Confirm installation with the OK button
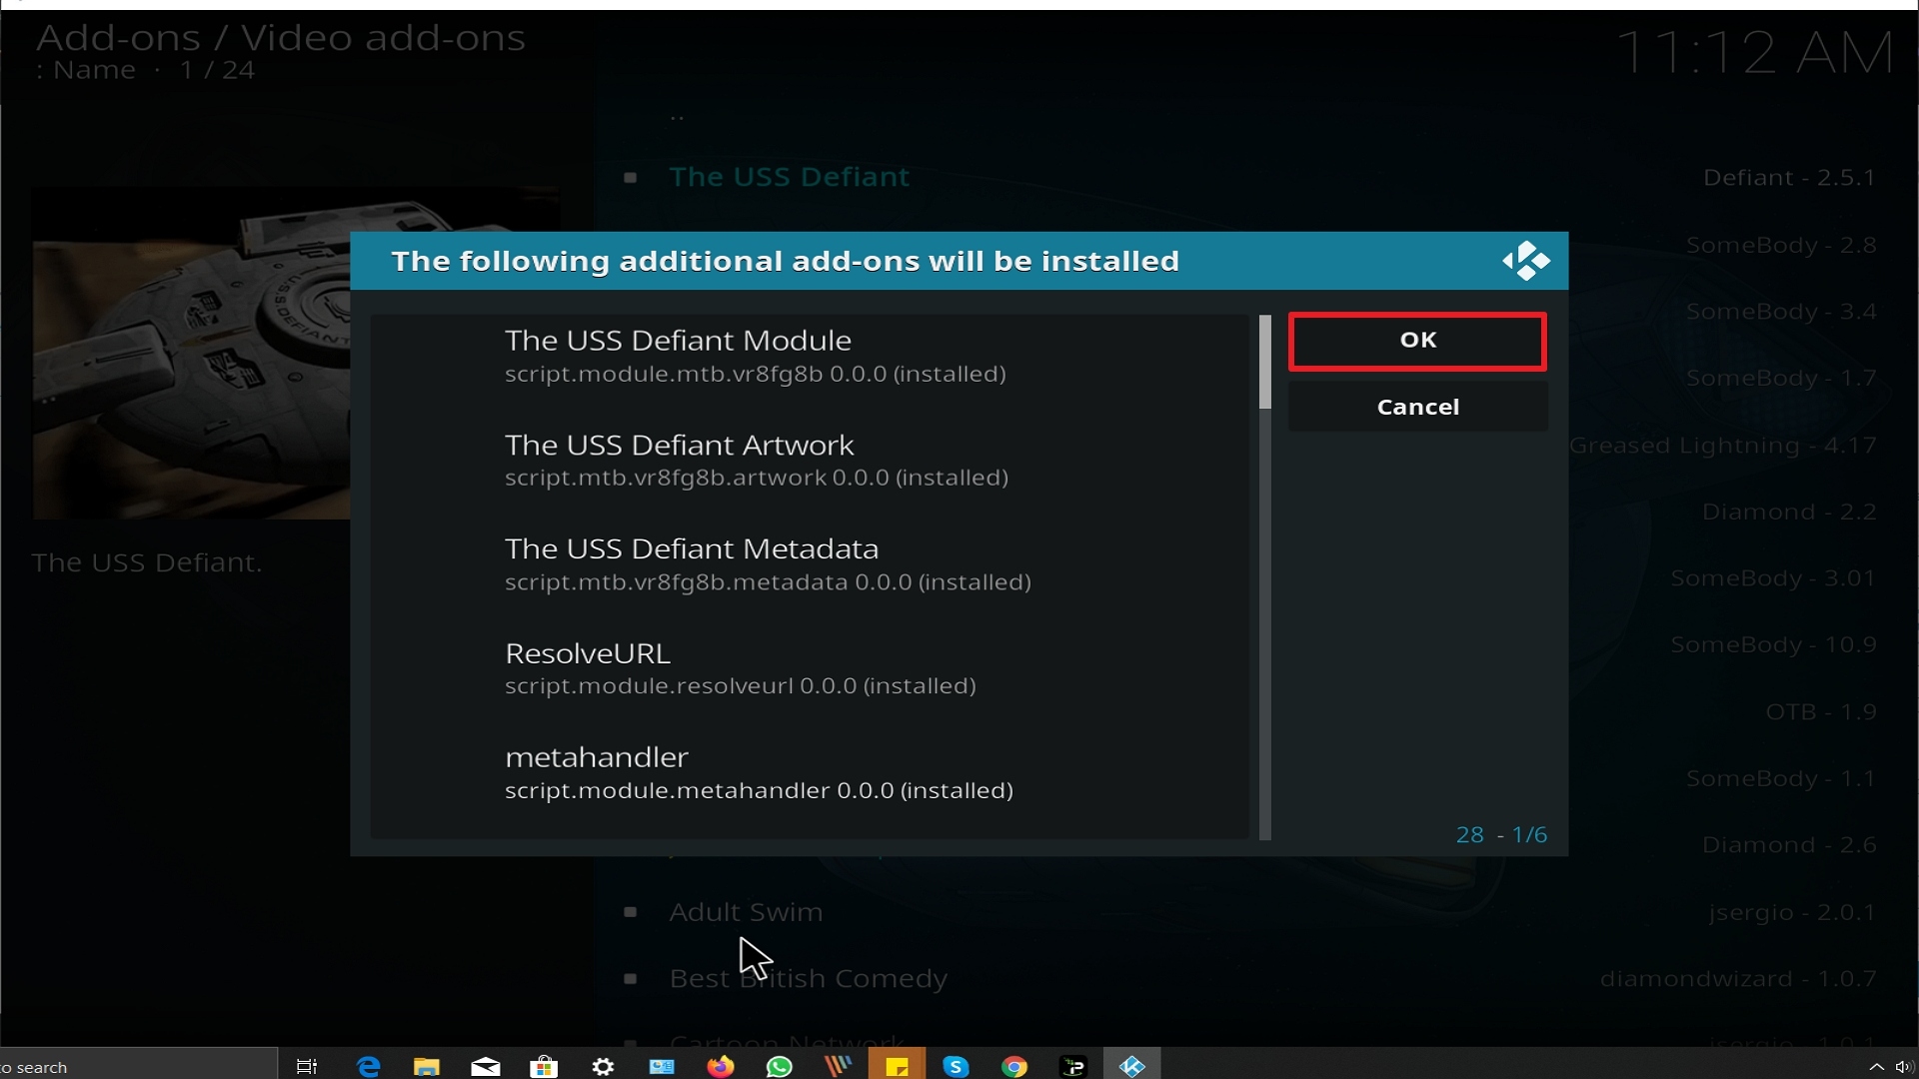 coord(1417,341)
